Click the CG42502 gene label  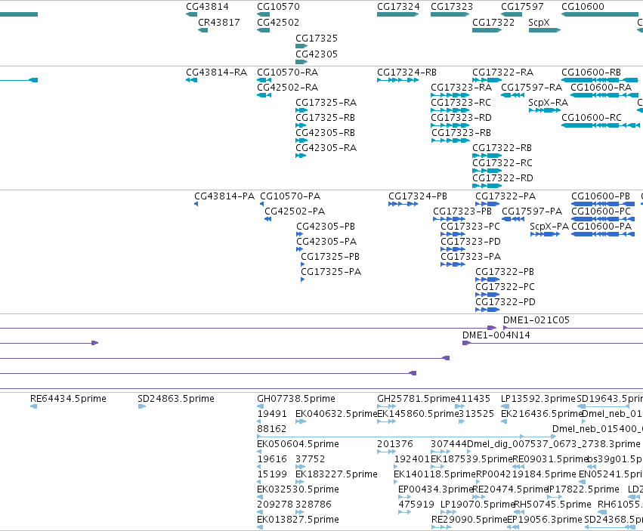[278, 22]
